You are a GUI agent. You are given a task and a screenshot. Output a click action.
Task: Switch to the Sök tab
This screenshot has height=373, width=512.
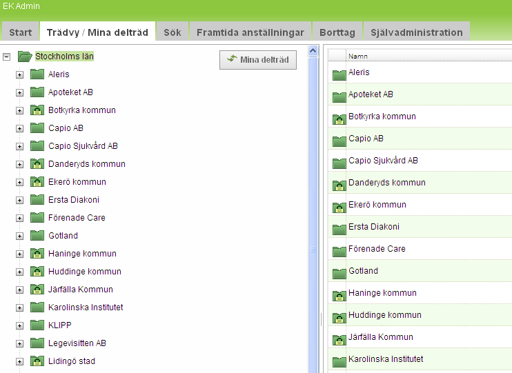(x=173, y=32)
